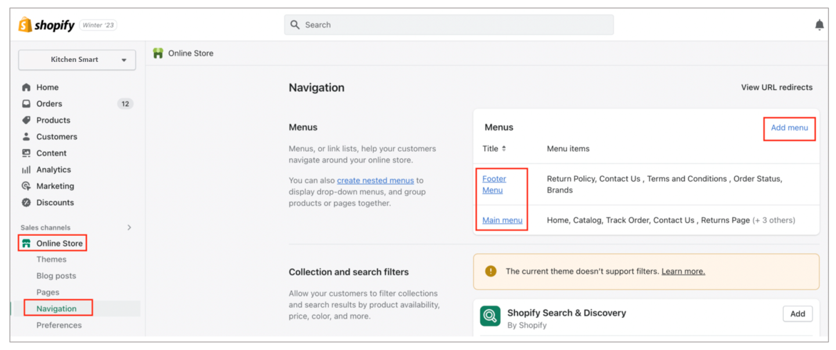Select the Customers icon
The width and height of the screenshot is (836, 350).
click(24, 136)
